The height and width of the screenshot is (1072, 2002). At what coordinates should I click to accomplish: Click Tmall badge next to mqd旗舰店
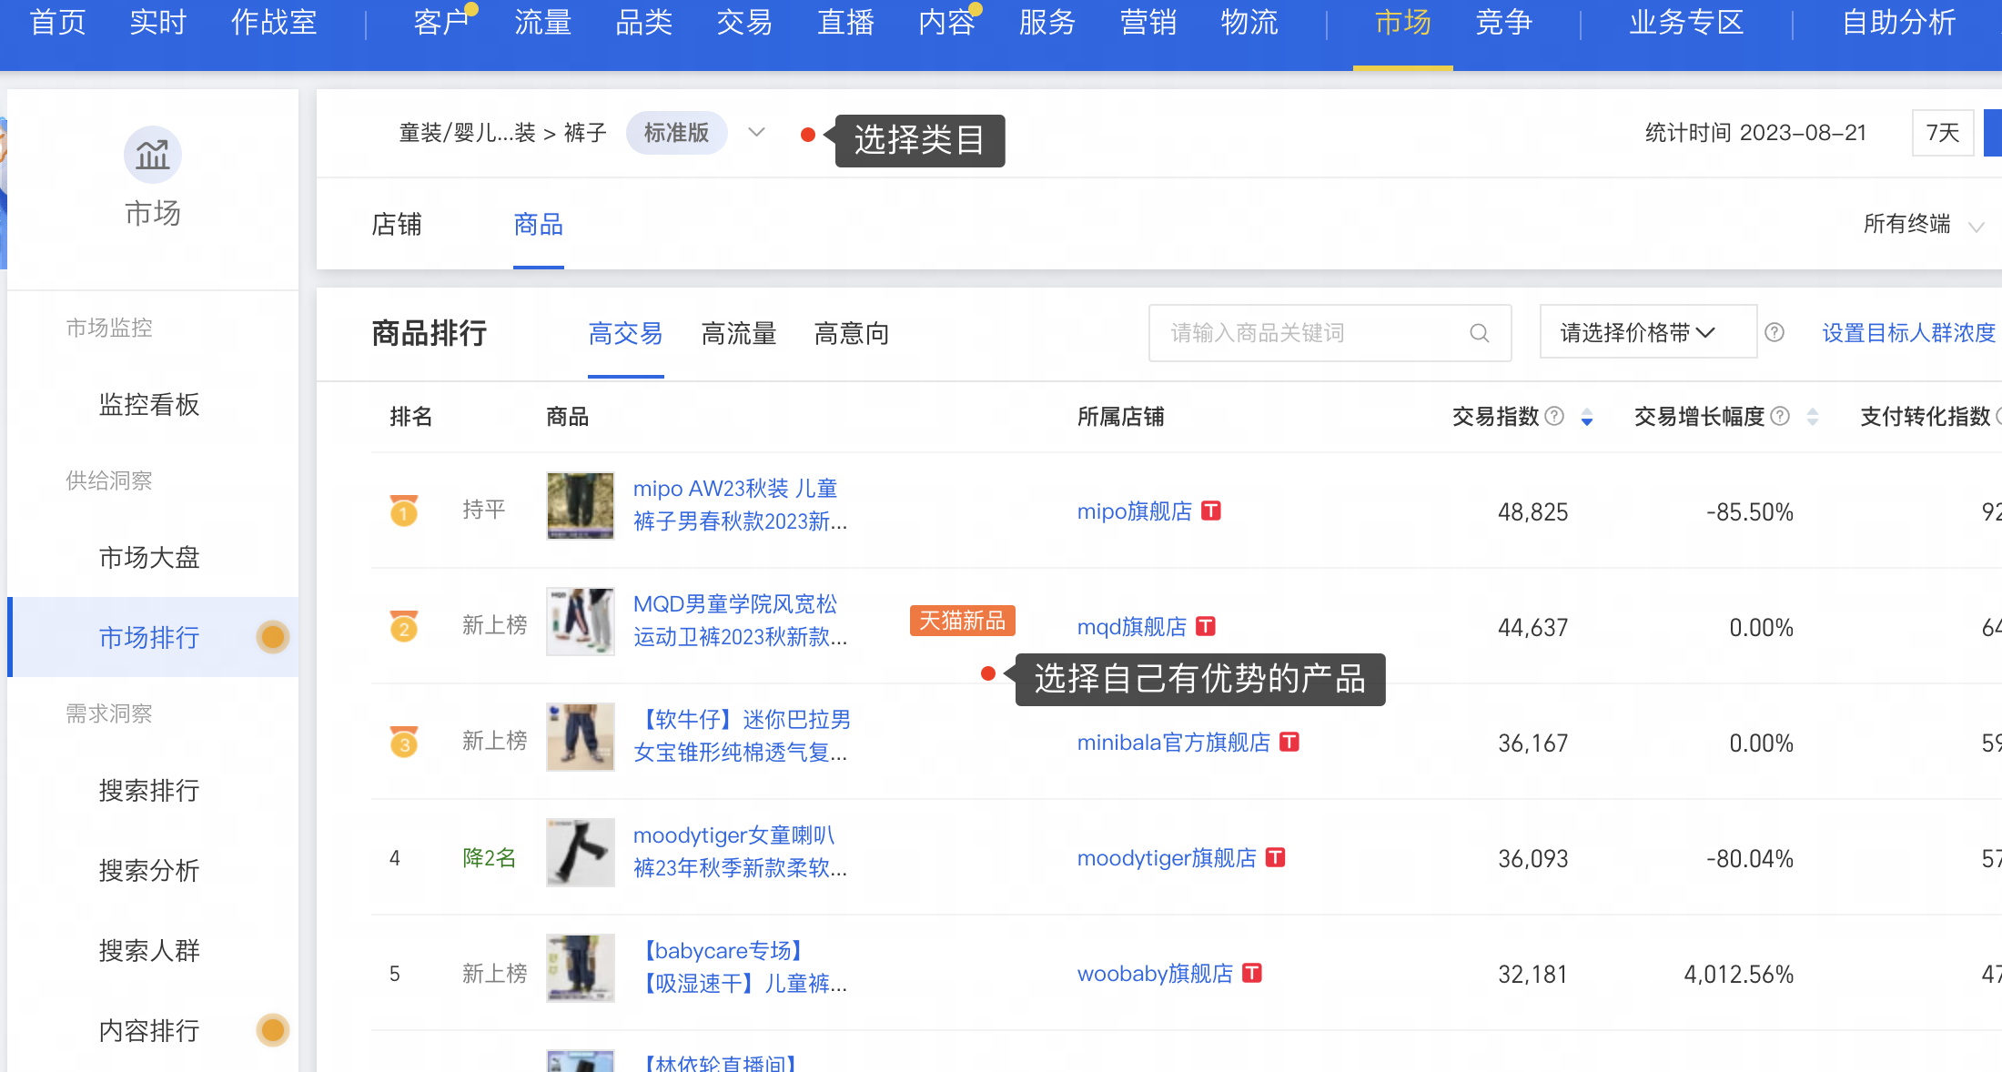pos(1206,626)
